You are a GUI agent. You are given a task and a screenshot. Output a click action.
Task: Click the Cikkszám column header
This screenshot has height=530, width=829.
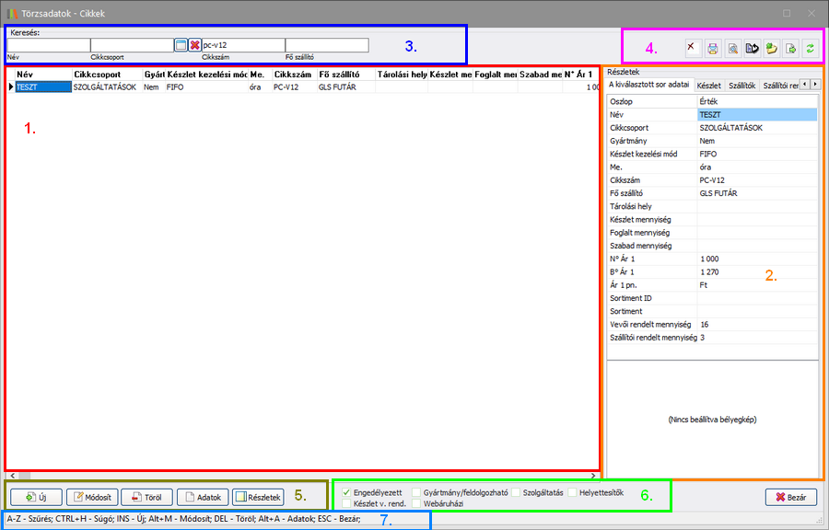[x=292, y=74]
